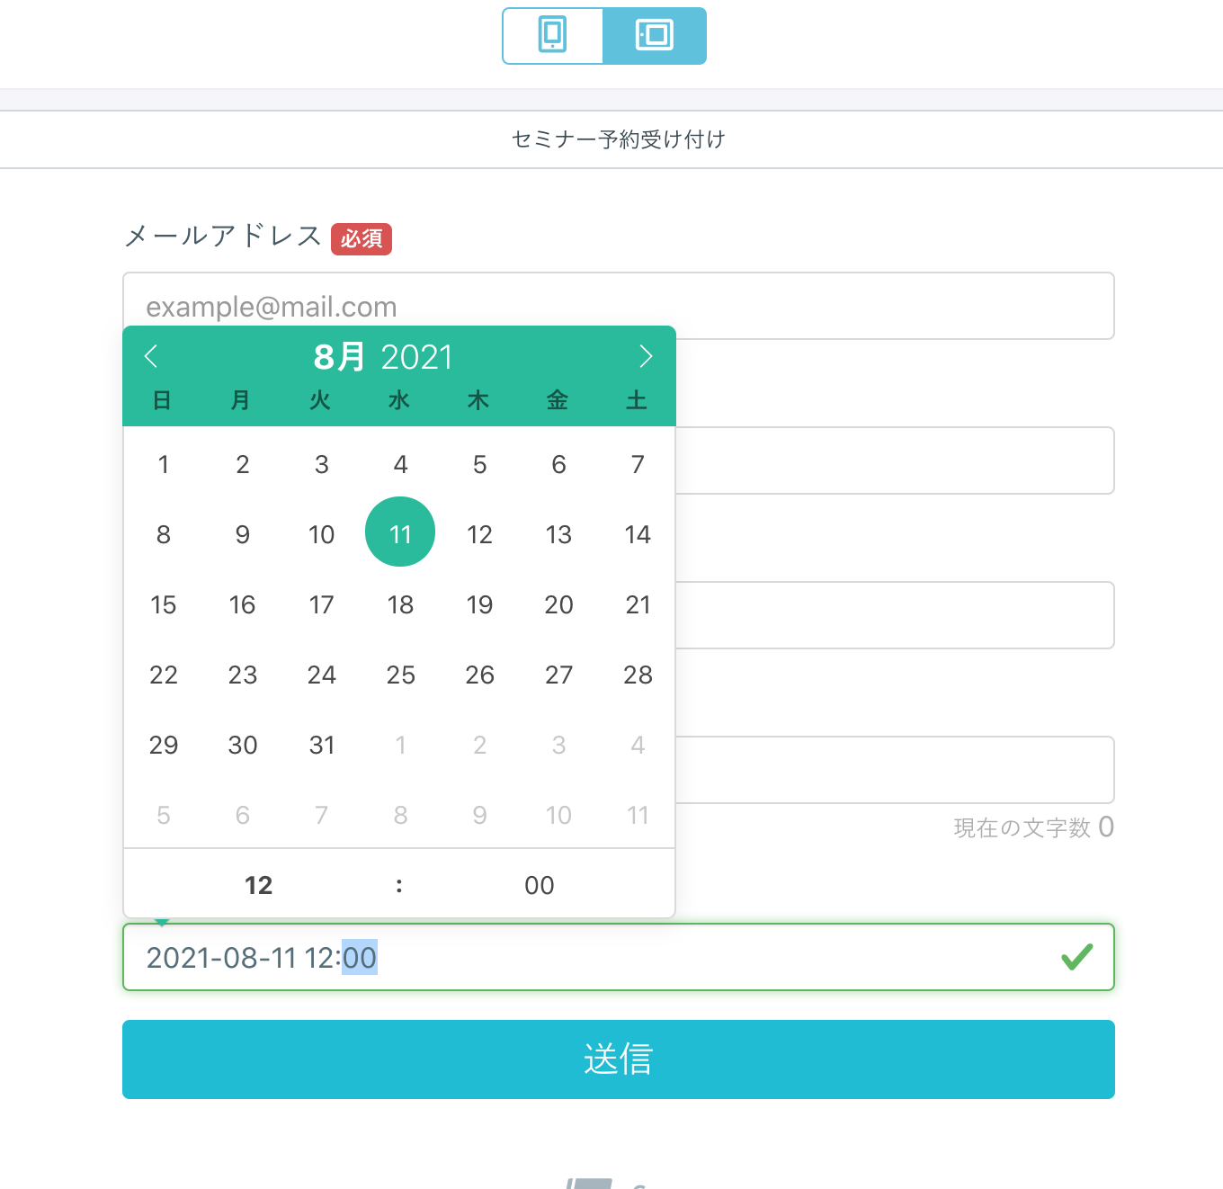Select August 15 in the calendar

163,604
